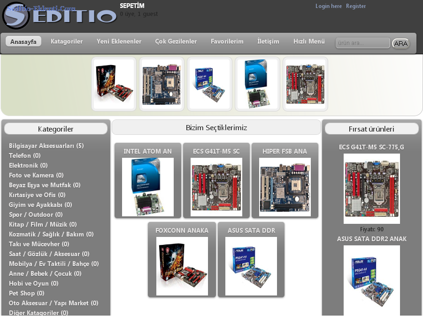Click the Fırsat ürünleri panel header

coord(371,129)
